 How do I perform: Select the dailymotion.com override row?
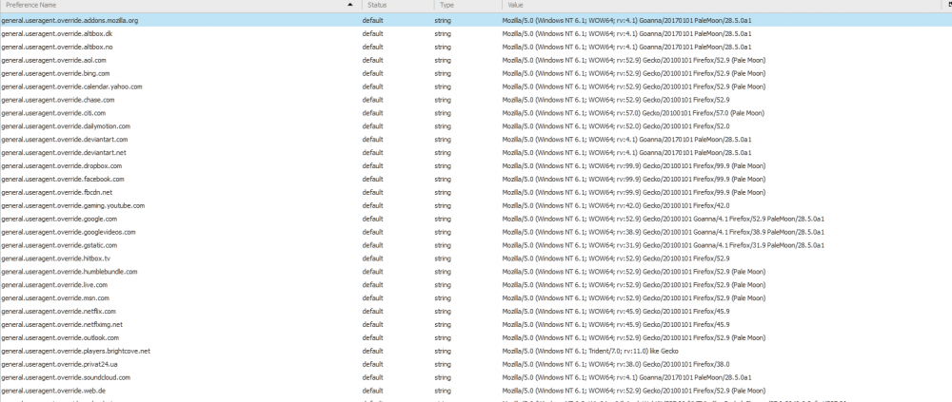(66, 126)
